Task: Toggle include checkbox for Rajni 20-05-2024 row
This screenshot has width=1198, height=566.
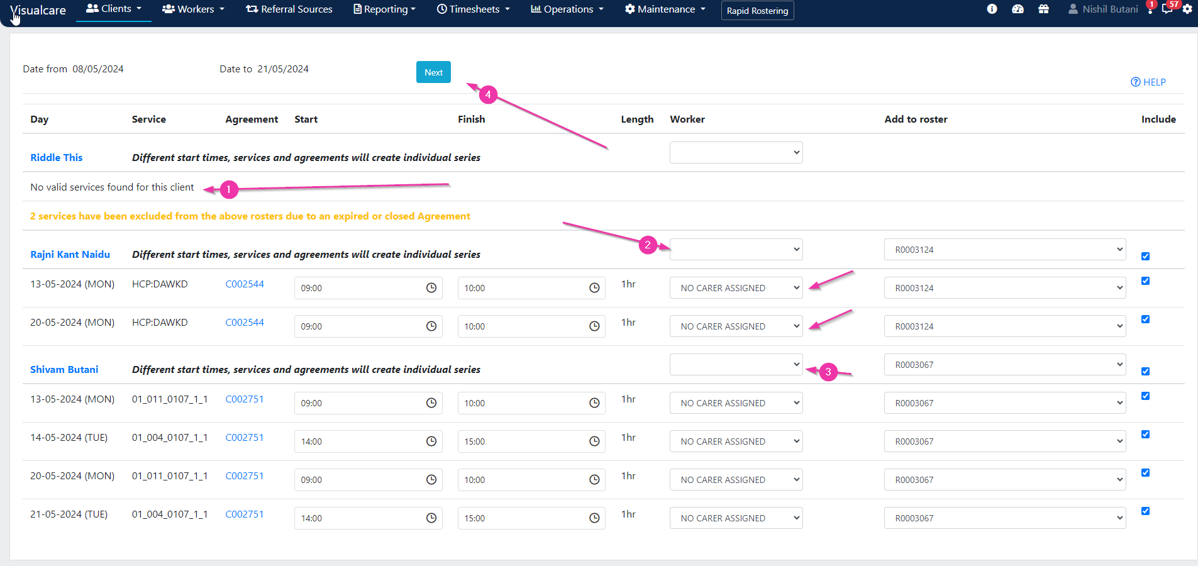Action: [x=1145, y=319]
